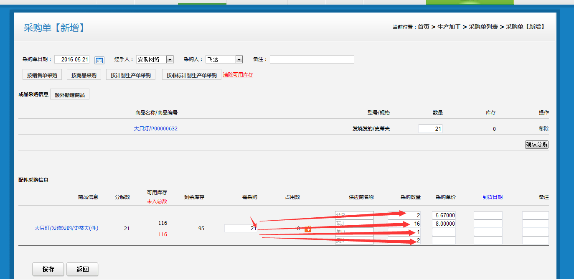Click 按非标计划生产单采购 button
Viewport: 574px width, 280px height.
[x=191, y=75]
